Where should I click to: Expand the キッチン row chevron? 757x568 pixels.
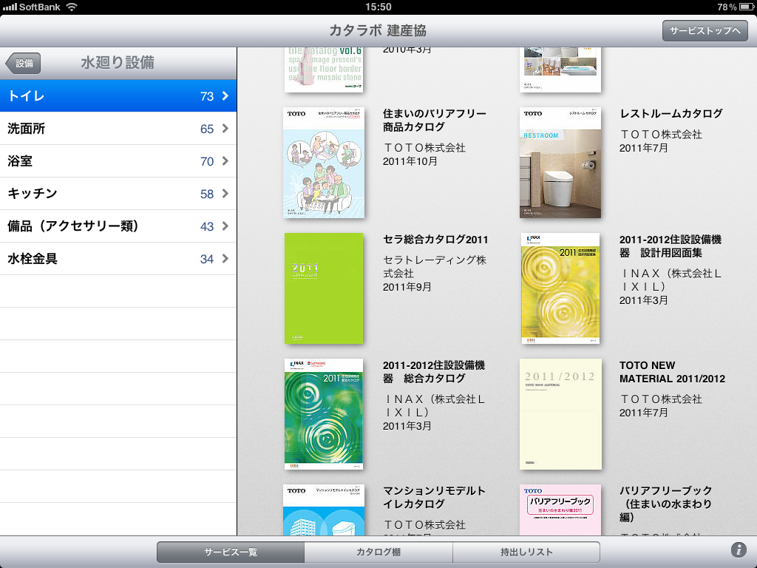pyautogui.click(x=225, y=194)
